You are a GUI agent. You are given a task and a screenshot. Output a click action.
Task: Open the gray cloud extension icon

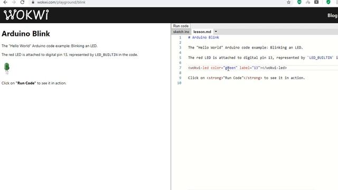(x=308, y=2)
